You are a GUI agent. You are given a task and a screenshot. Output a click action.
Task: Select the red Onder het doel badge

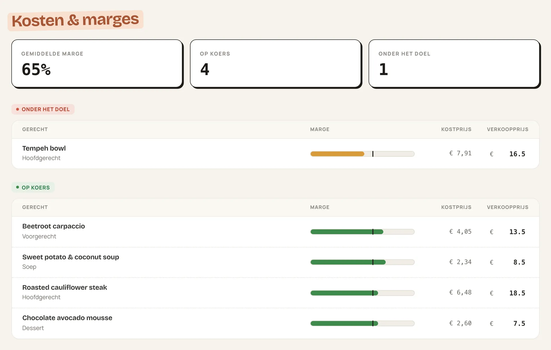[43, 109]
